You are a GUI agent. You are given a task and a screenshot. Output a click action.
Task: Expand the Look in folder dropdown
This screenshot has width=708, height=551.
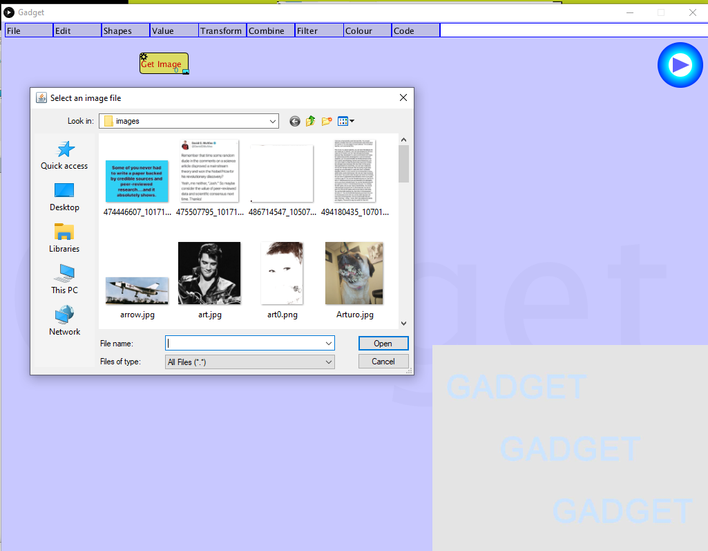pos(272,121)
